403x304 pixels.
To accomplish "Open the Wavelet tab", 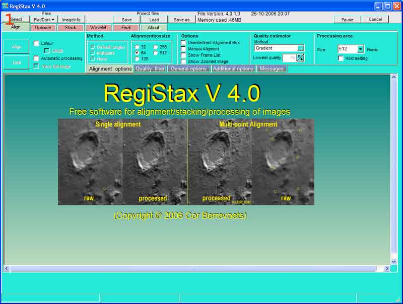I will pyautogui.click(x=98, y=28).
